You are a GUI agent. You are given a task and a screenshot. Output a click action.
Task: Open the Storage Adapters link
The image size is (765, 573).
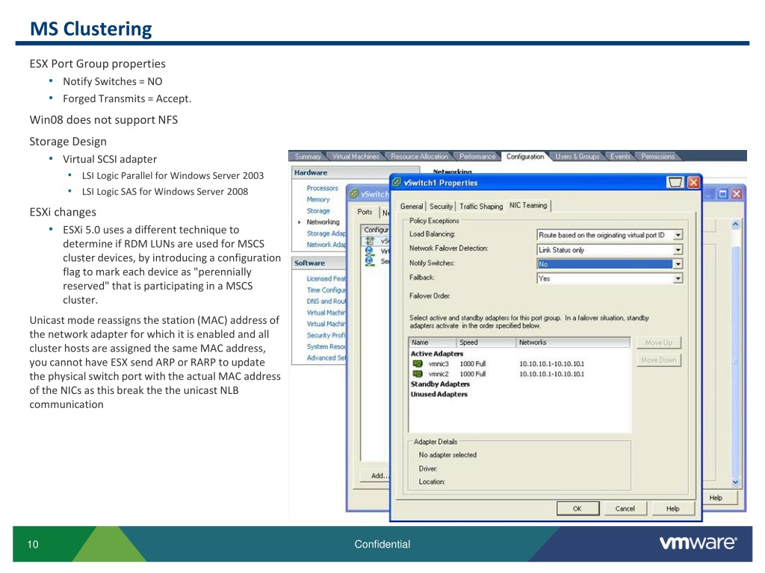(326, 234)
